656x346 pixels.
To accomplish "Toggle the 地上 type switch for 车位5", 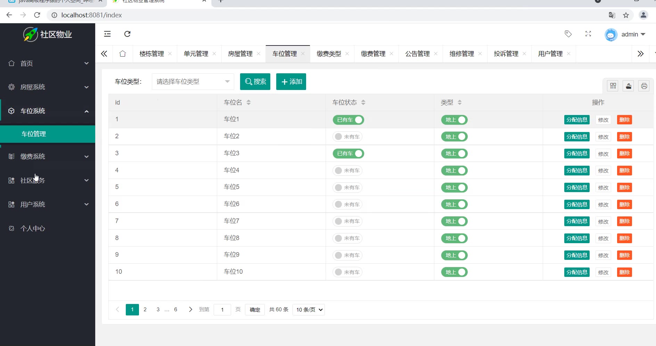I will tap(454, 188).
